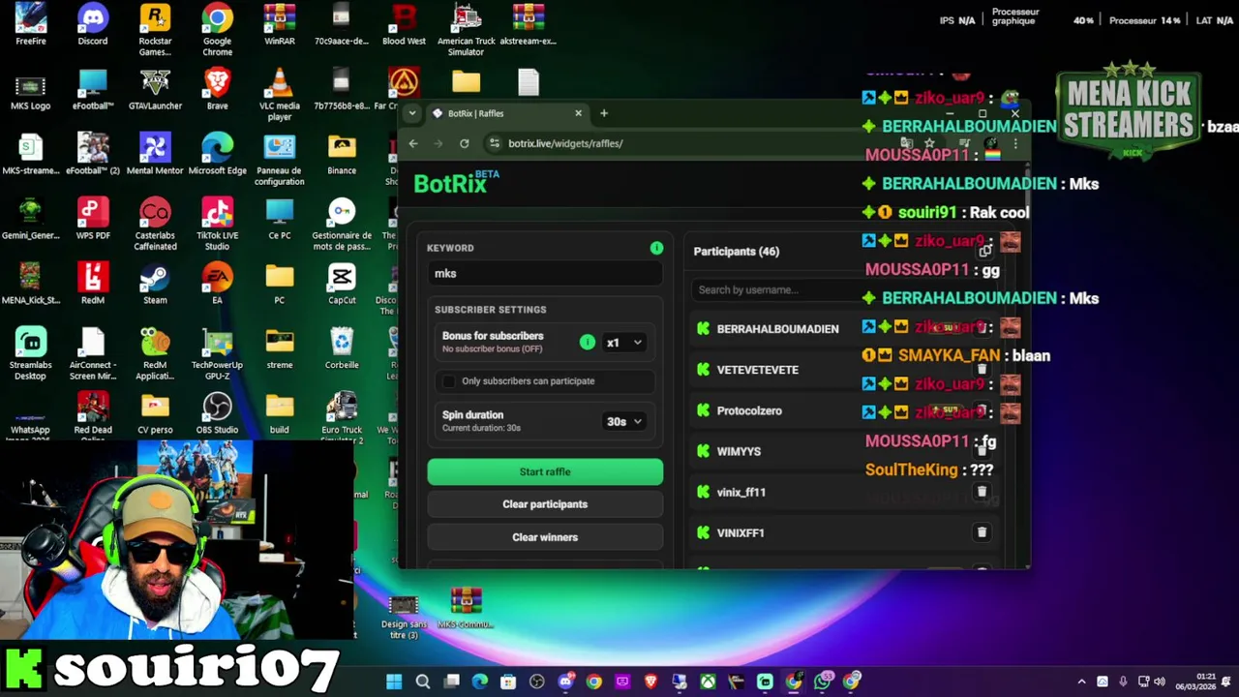Open Microsoft Edge from the taskbar
Viewport: 1239px width, 697px height.
click(x=480, y=682)
